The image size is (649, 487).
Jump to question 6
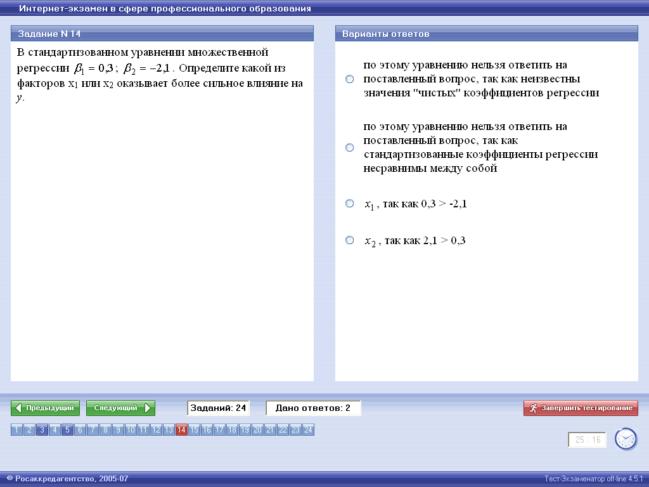(x=80, y=430)
